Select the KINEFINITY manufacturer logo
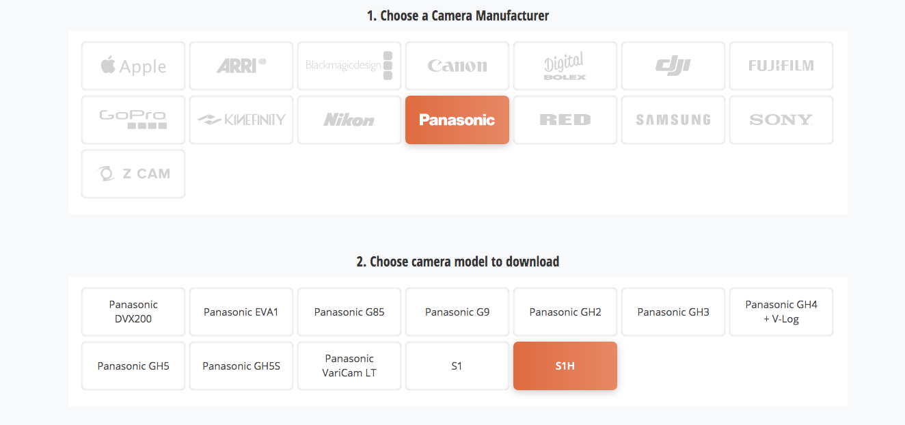This screenshot has height=425, width=905. point(241,120)
